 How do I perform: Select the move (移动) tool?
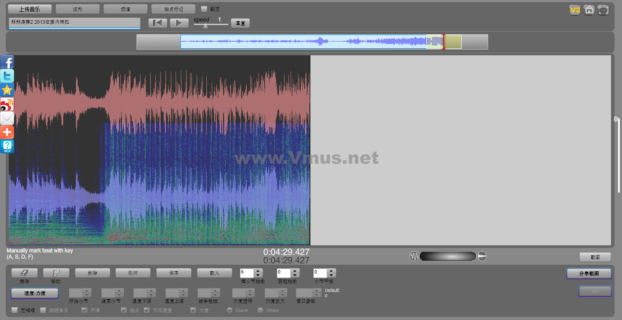coord(56,273)
